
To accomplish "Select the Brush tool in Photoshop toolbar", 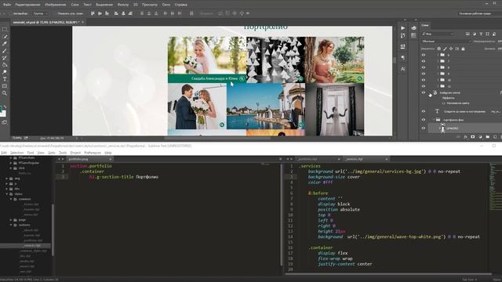I will [x=5, y=50].
